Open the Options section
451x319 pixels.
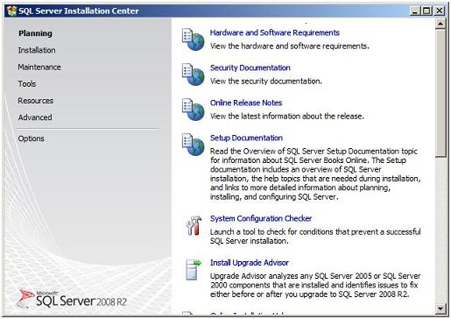coord(31,138)
